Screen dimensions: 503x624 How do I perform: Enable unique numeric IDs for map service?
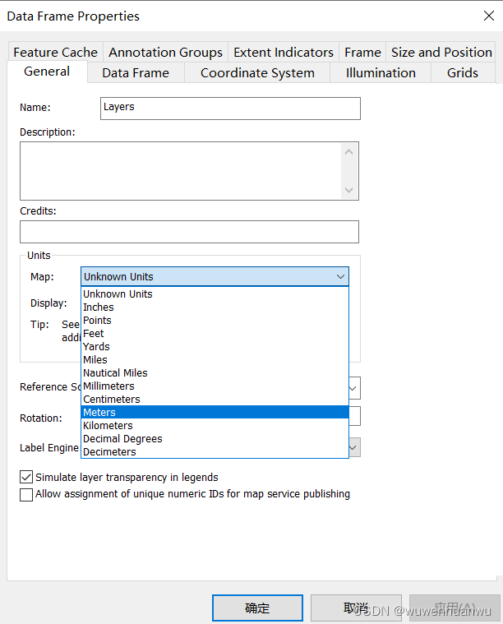pyautogui.click(x=26, y=495)
